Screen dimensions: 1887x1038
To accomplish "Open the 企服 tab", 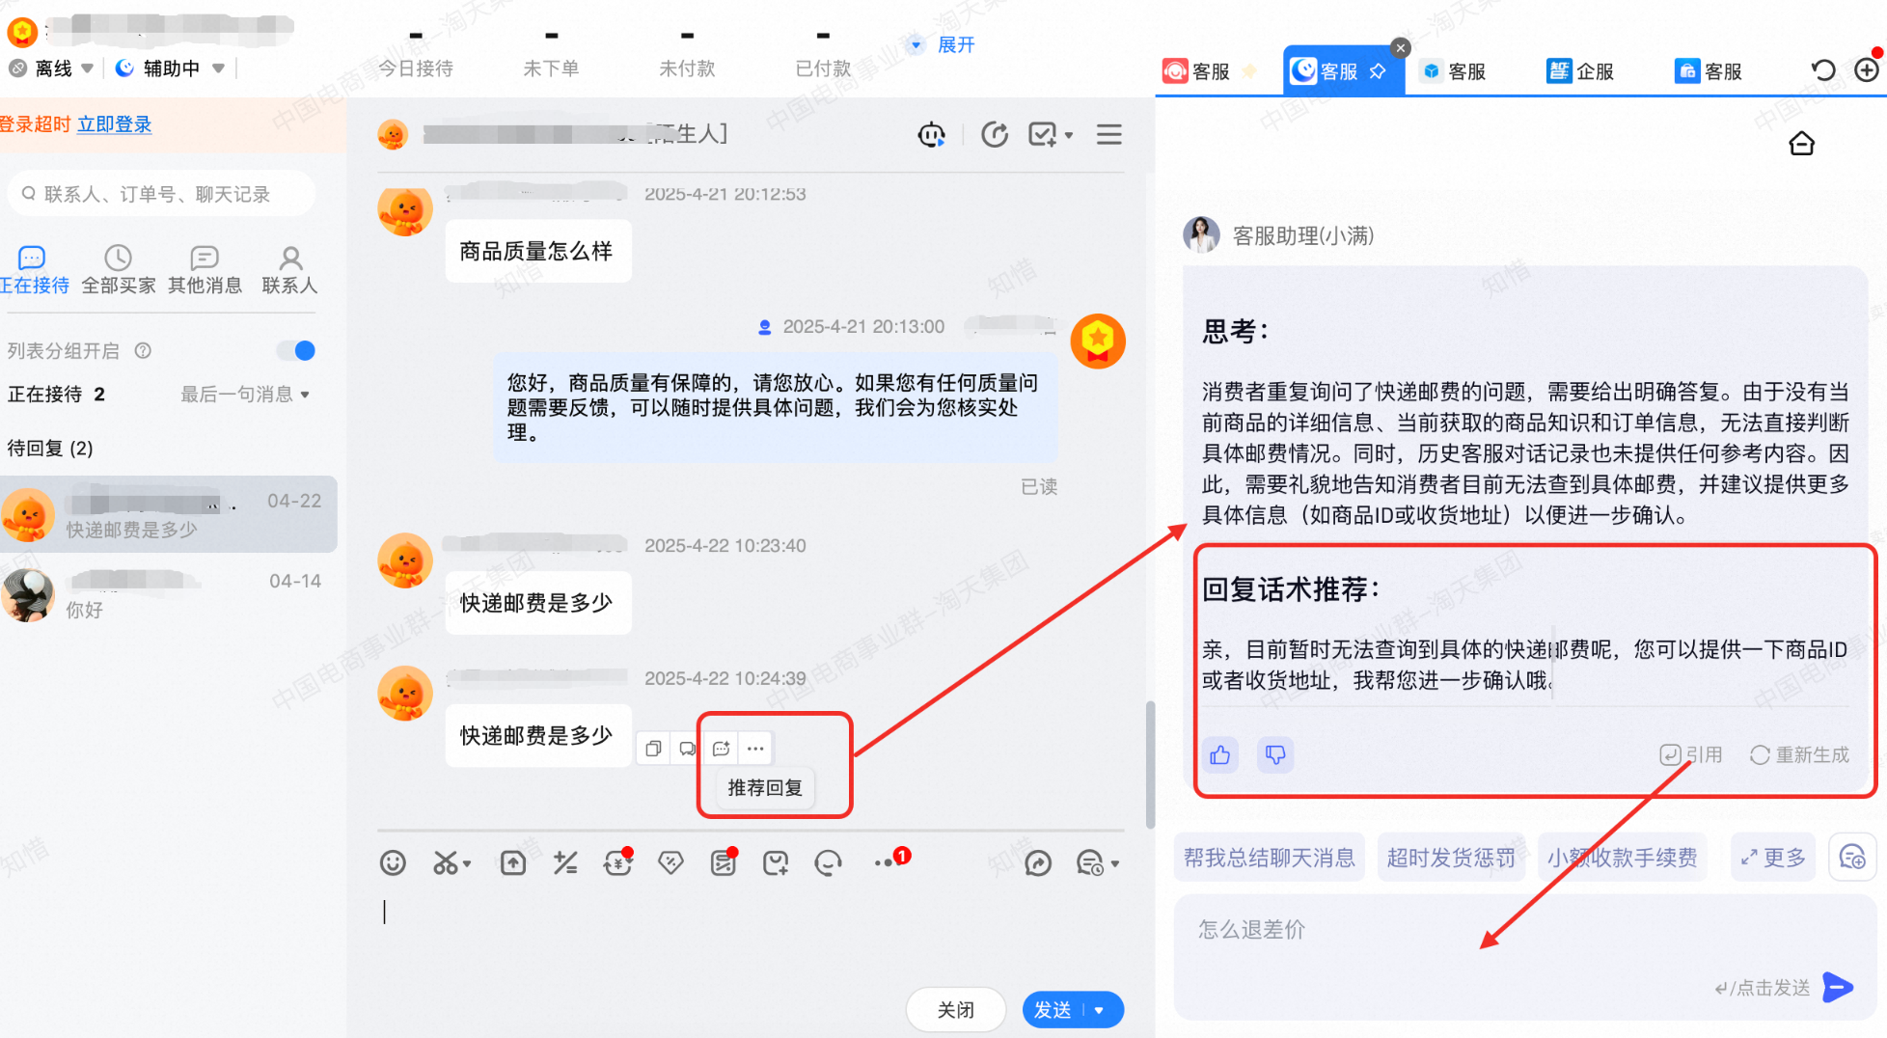I will coord(1580,71).
